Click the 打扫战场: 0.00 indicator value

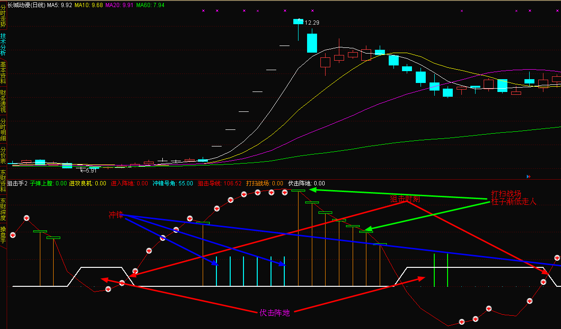tap(264, 183)
